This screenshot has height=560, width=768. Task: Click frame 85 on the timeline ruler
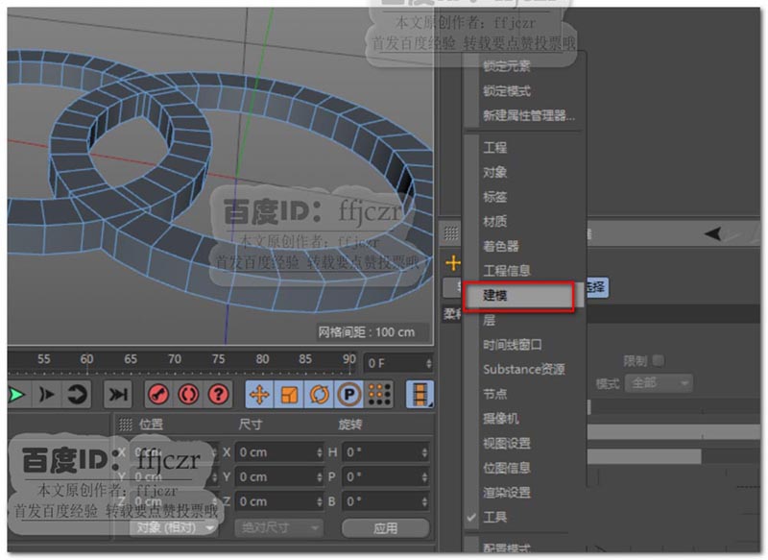pos(305,359)
